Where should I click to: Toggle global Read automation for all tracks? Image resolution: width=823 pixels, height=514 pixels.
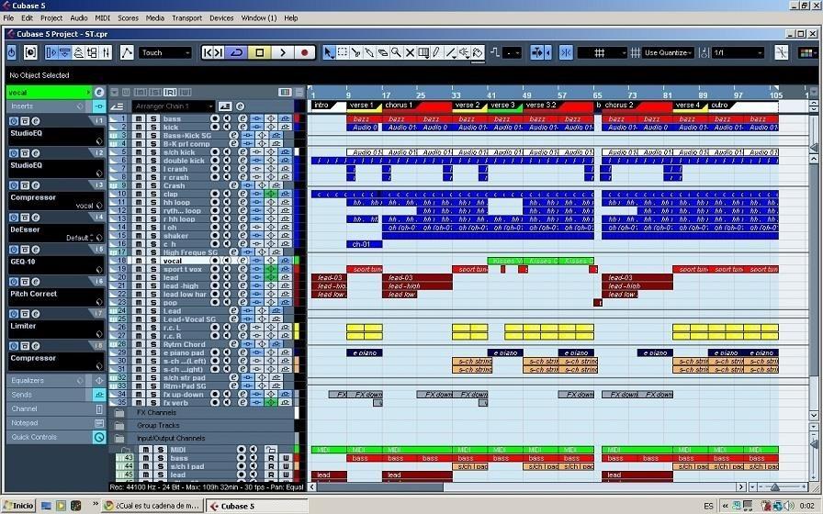click(170, 93)
